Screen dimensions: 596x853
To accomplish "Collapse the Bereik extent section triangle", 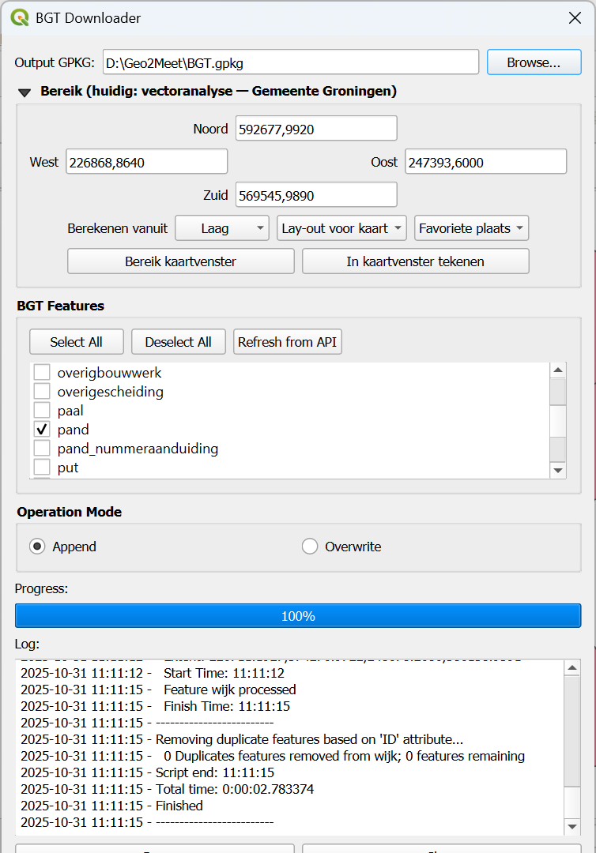I will point(25,92).
